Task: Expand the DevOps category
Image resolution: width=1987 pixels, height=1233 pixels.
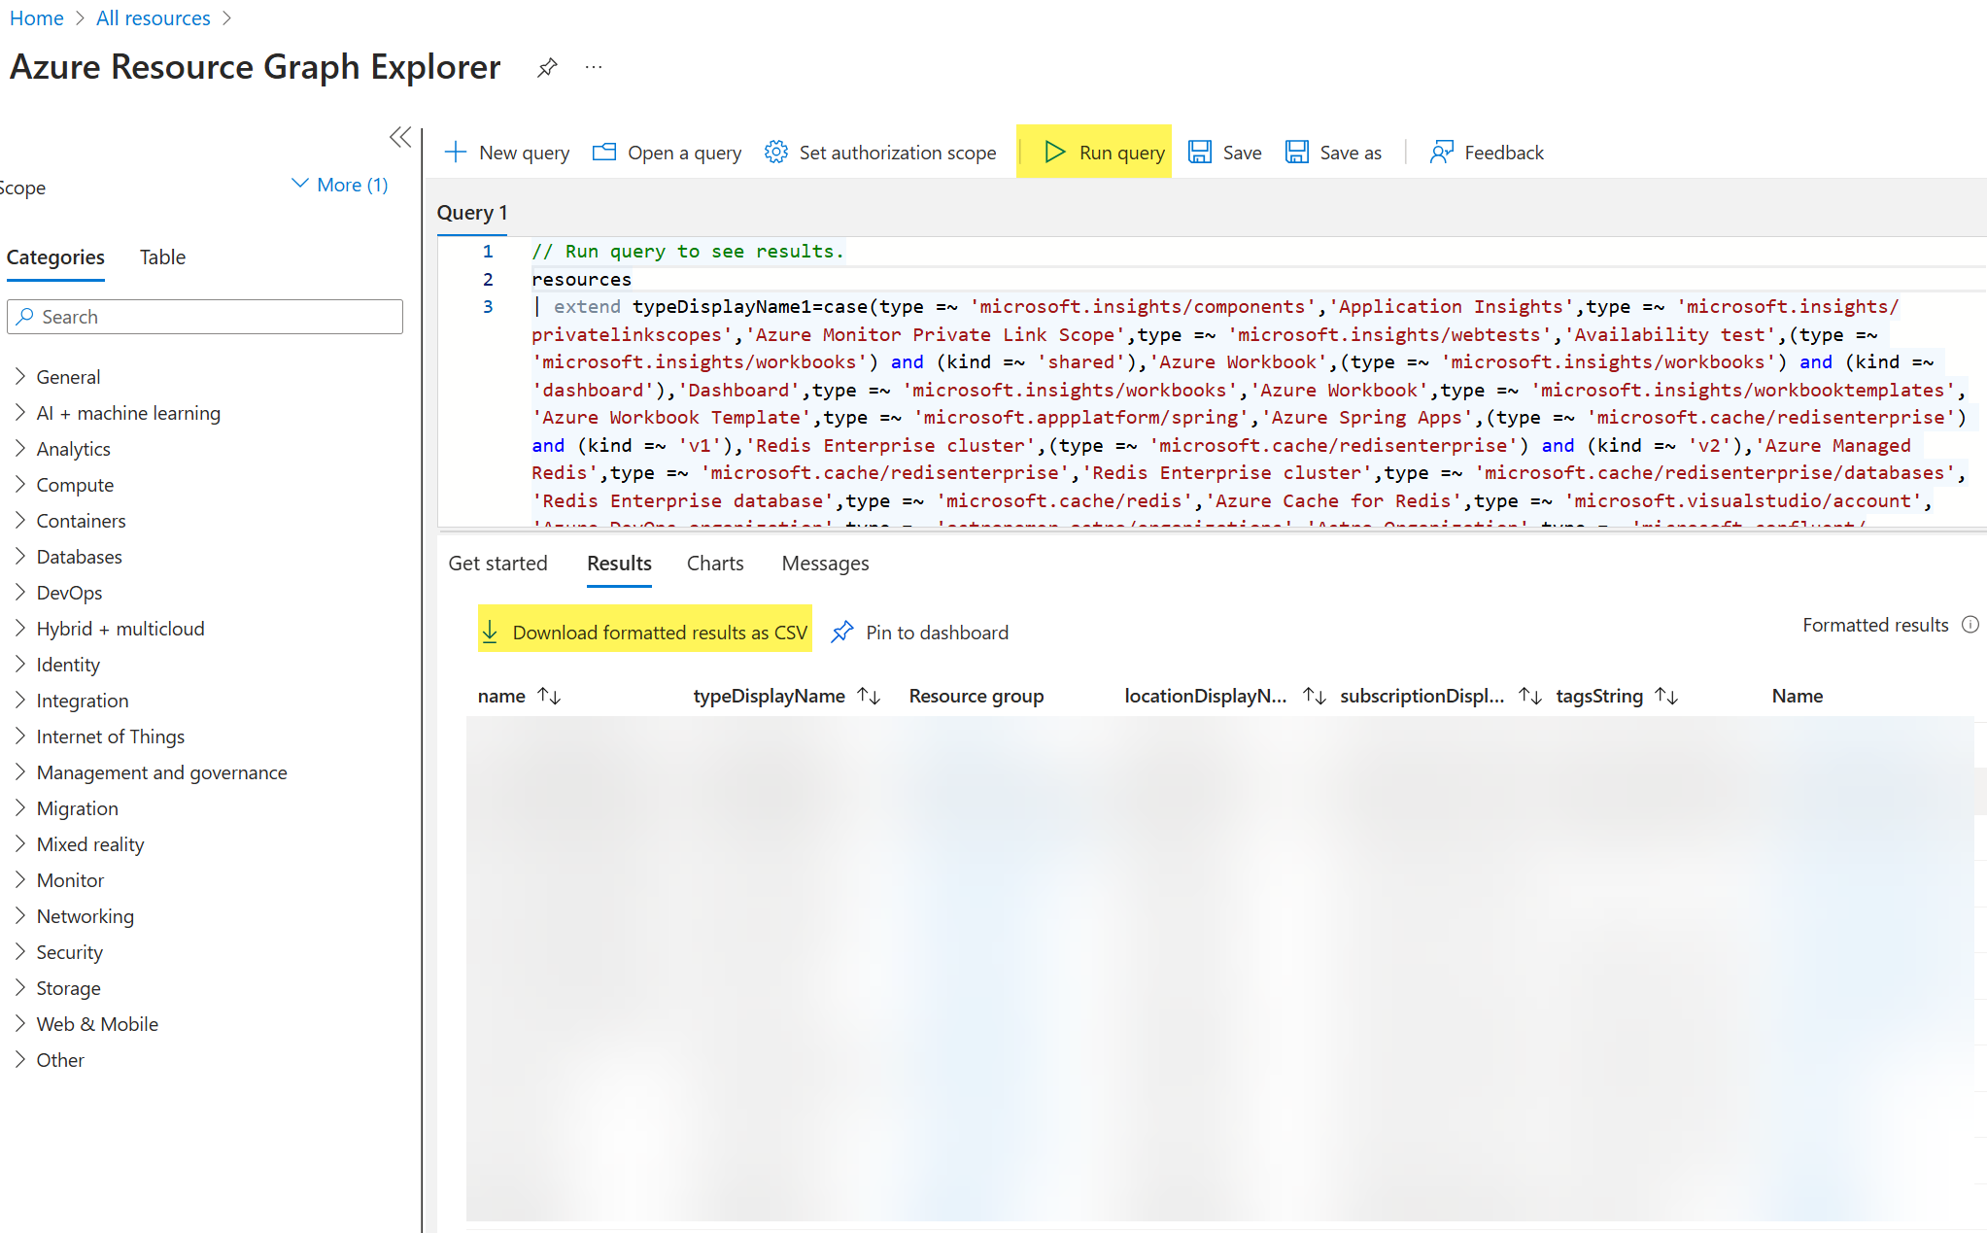Action: point(20,592)
